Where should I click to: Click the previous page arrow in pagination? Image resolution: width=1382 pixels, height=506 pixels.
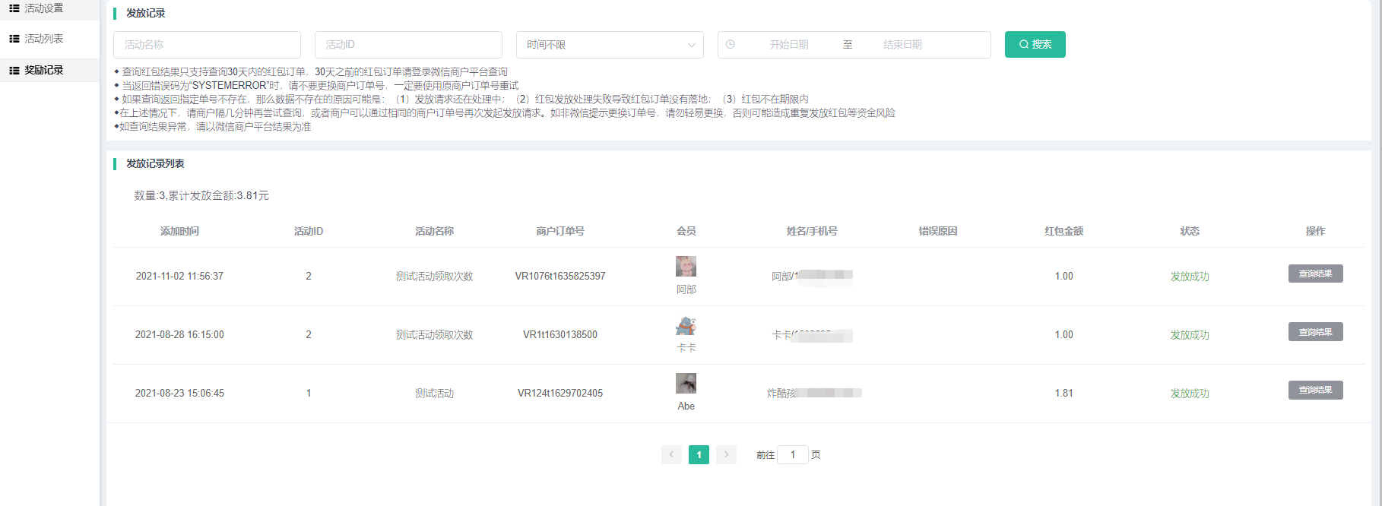671,454
